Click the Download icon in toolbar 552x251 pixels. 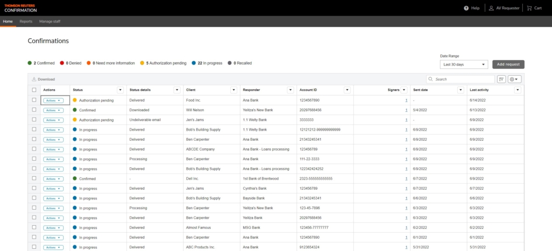click(x=34, y=79)
